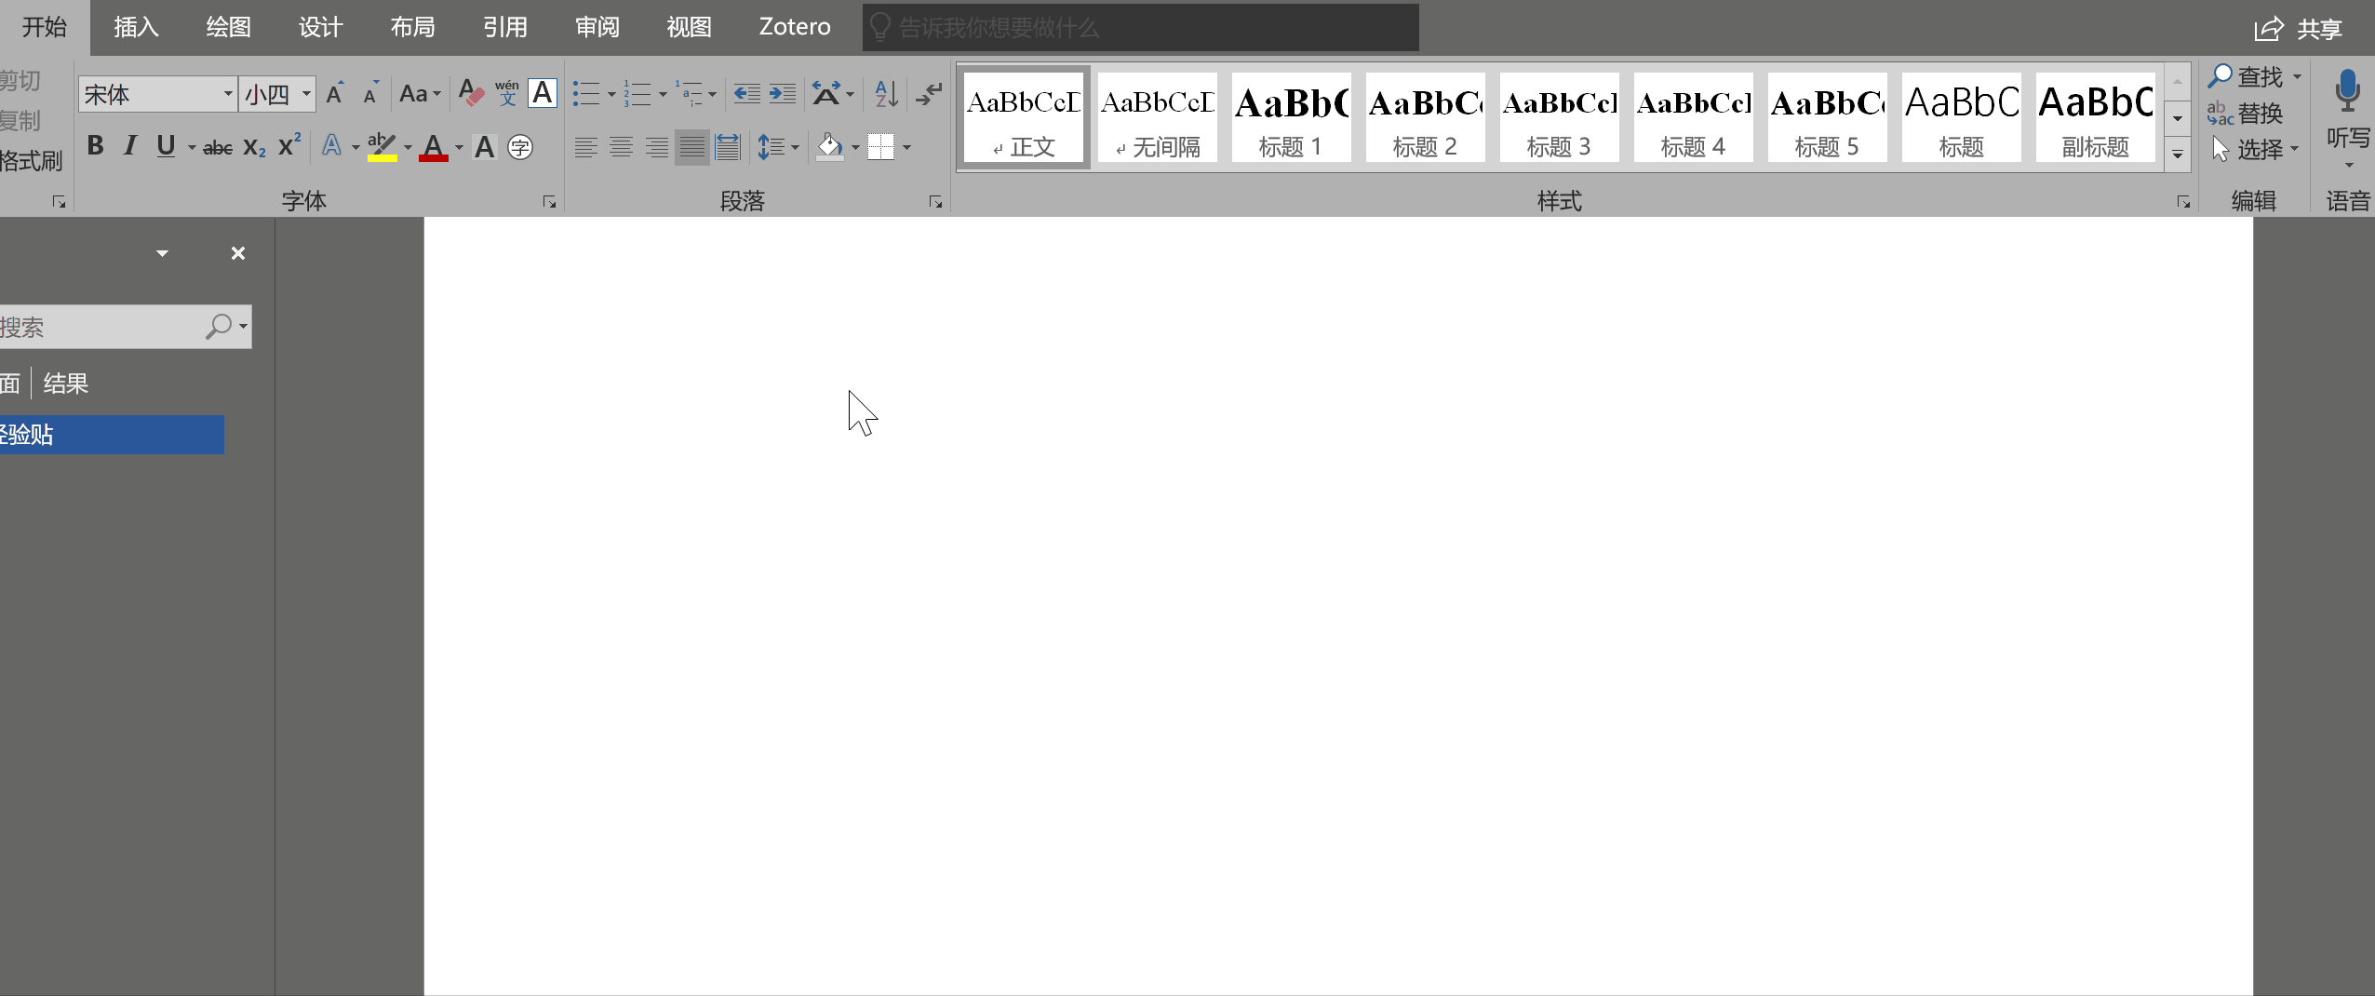
Task: Apply distributed alignment
Action: (728, 147)
